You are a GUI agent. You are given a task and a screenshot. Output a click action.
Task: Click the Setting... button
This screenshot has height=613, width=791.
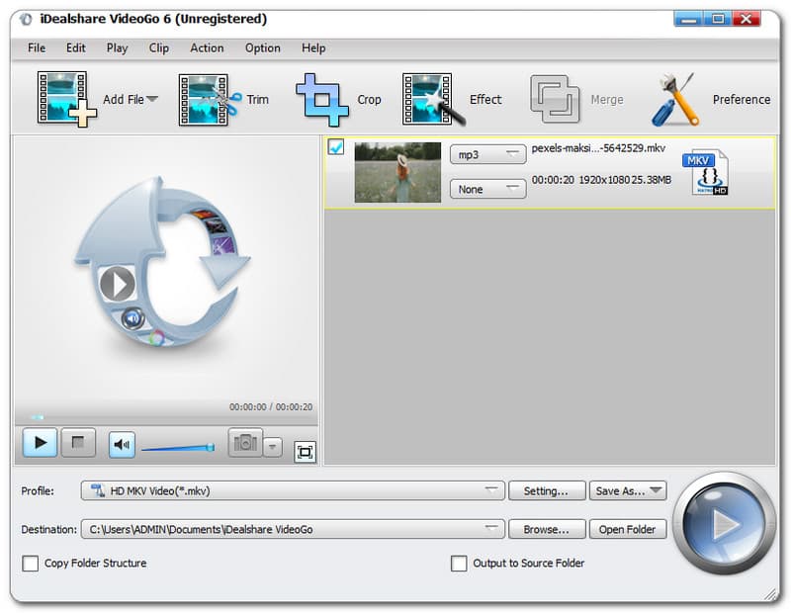(x=546, y=490)
